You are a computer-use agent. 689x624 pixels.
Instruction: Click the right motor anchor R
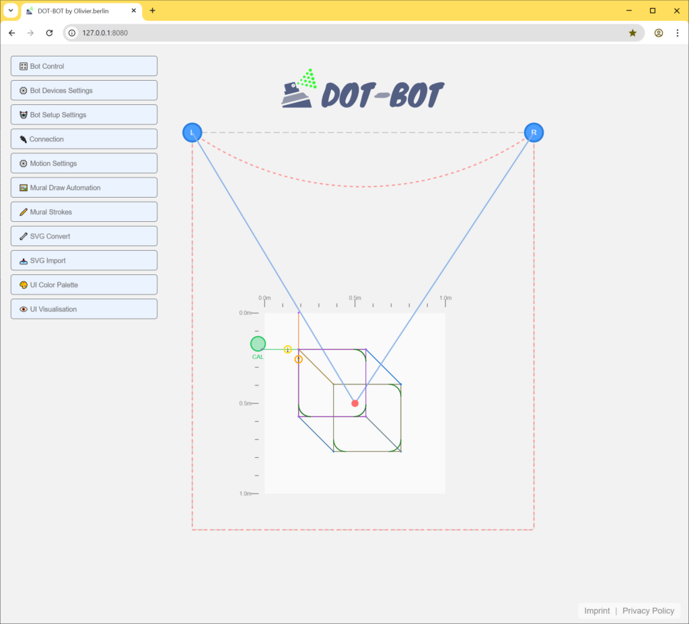534,132
